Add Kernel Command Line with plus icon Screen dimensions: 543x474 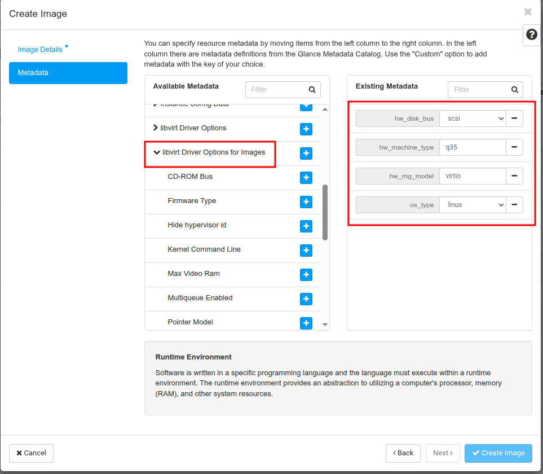(x=306, y=250)
